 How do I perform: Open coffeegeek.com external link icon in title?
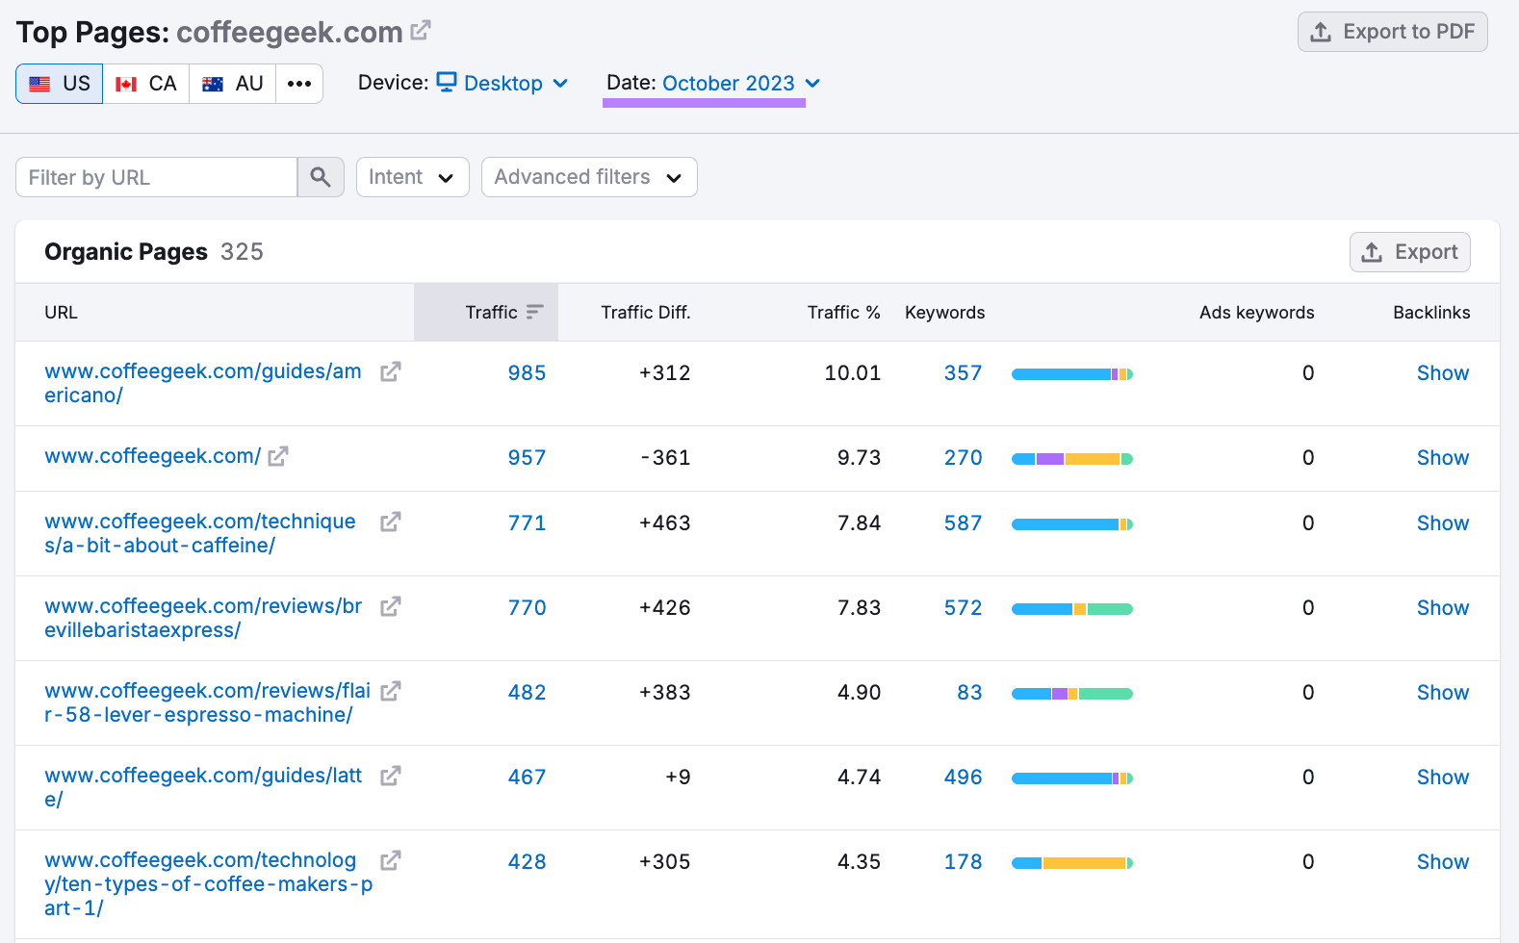click(x=420, y=31)
